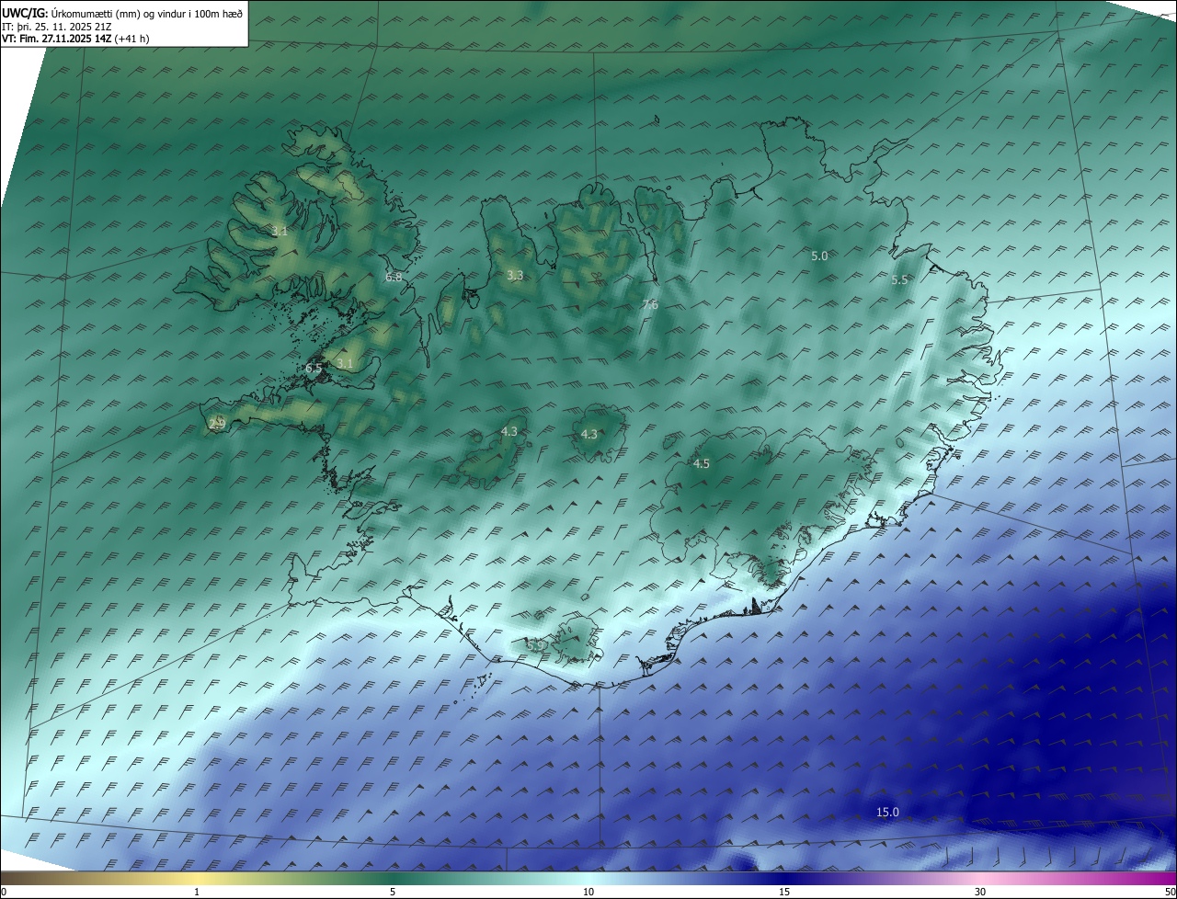Click the map title "Úrkomumætti (mm) og vindur í 100m hæð"
Screen dimensions: 1177x899
point(147,14)
